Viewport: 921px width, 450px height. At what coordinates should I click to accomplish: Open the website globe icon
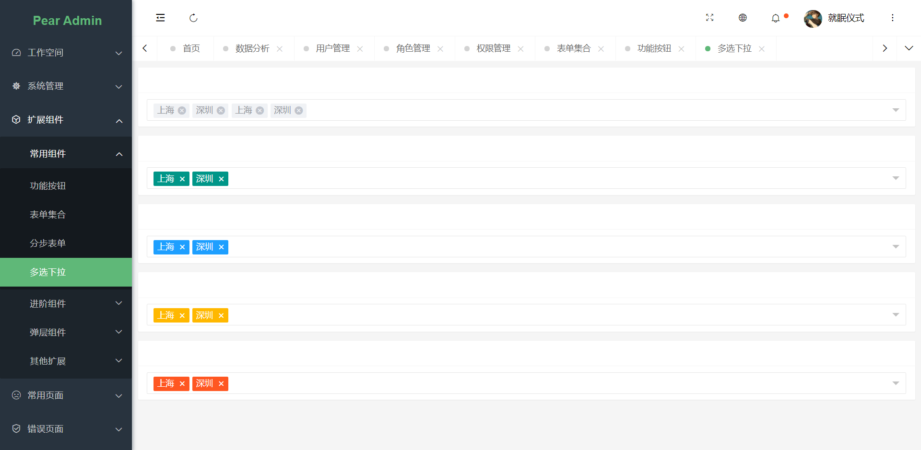coord(743,18)
